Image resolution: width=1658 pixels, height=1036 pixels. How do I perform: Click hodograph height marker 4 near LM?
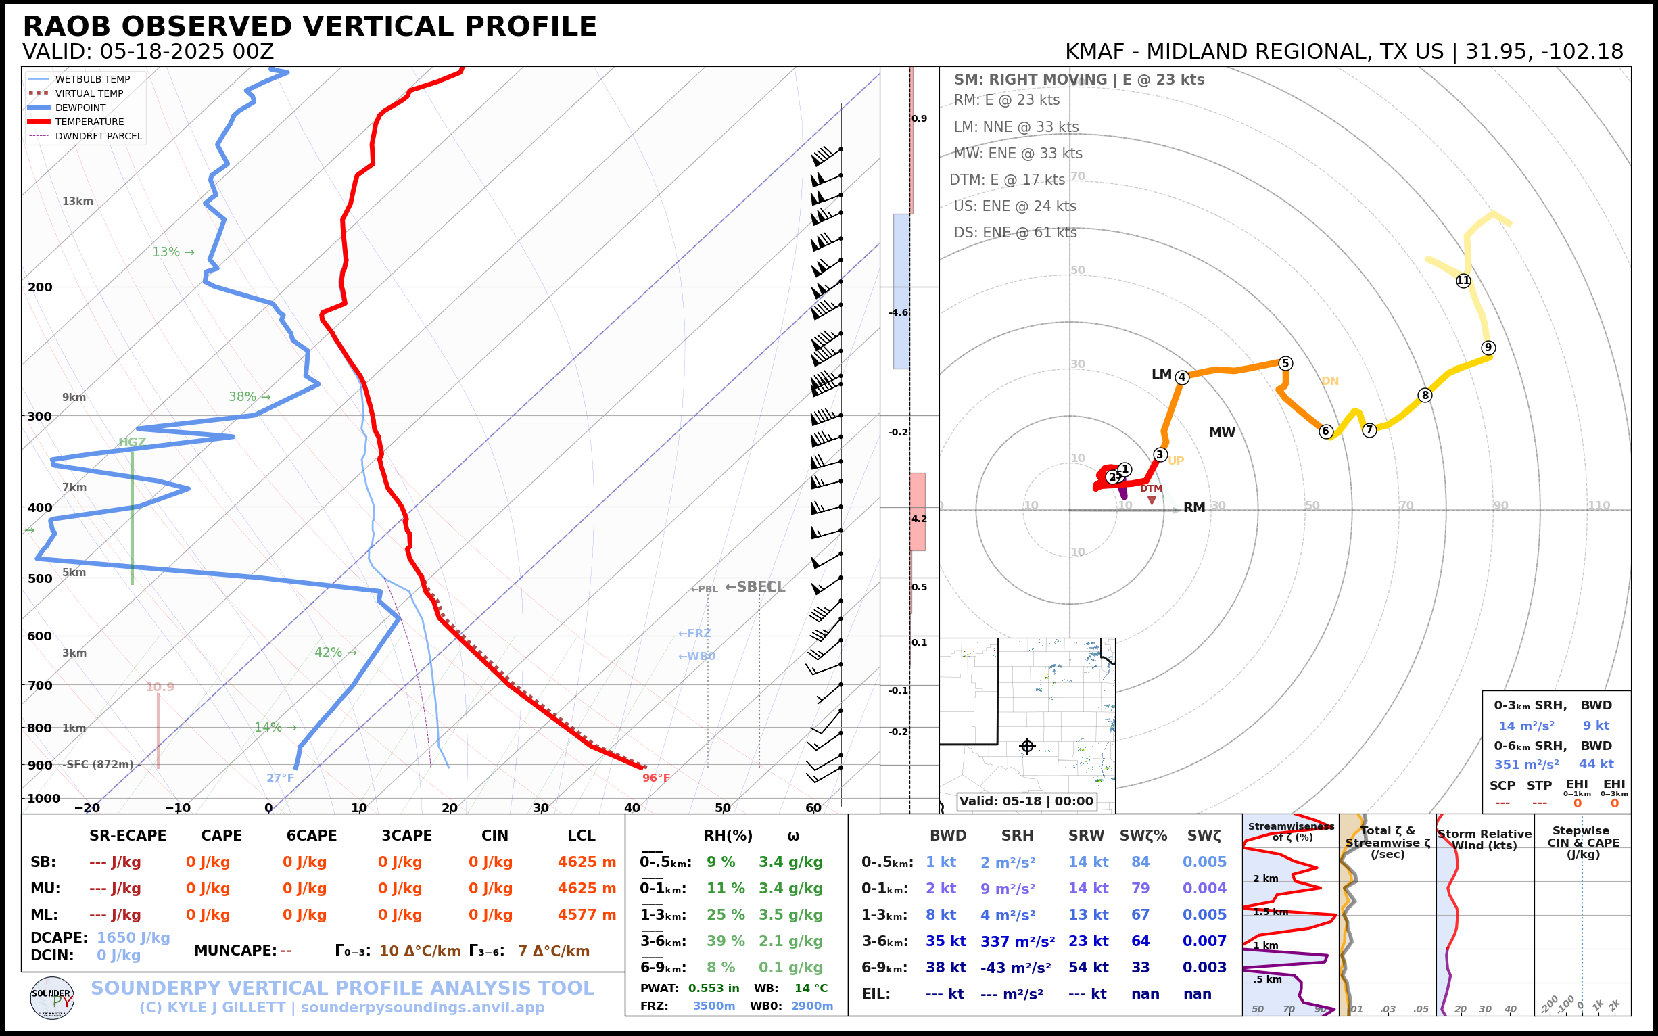(1182, 377)
